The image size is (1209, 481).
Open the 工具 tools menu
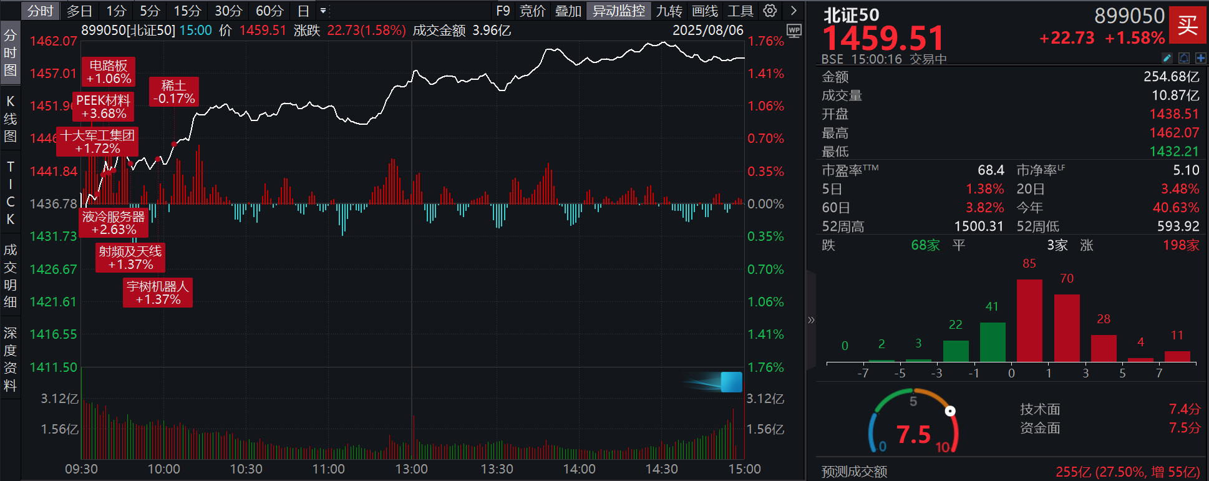tap(740, 11)
